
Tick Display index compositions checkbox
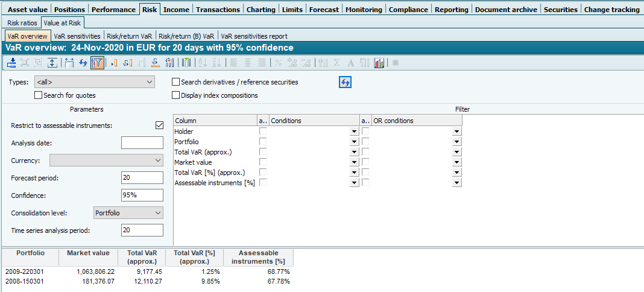pos(176,95)
